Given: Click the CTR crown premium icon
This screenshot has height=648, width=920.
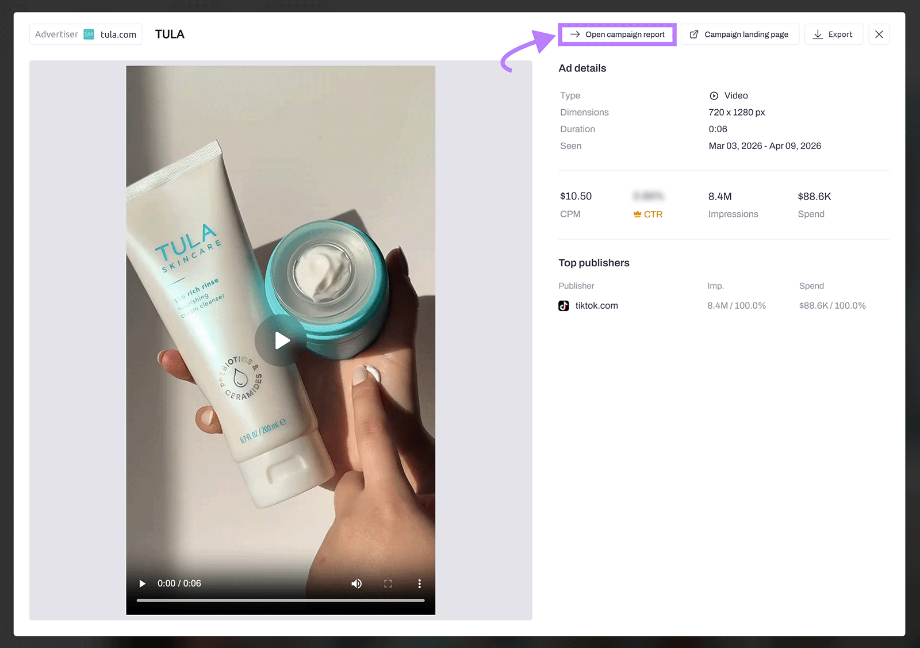Looking at the screenshot, I should pos(637,214).
